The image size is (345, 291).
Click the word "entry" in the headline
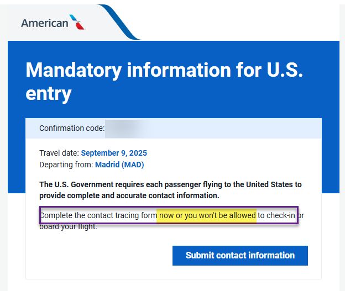click(x=49, y=94)
